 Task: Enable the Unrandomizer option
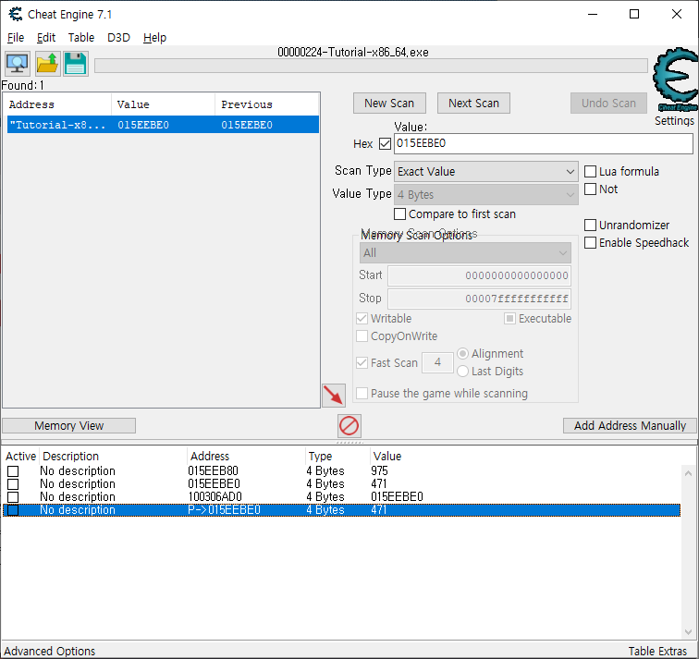click(590, 225)
